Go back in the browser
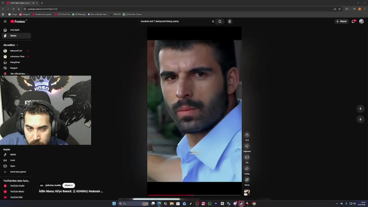Image resolution: width=368 pixels, height=207 pixels. pyautogui.click(x=3, y=9)
